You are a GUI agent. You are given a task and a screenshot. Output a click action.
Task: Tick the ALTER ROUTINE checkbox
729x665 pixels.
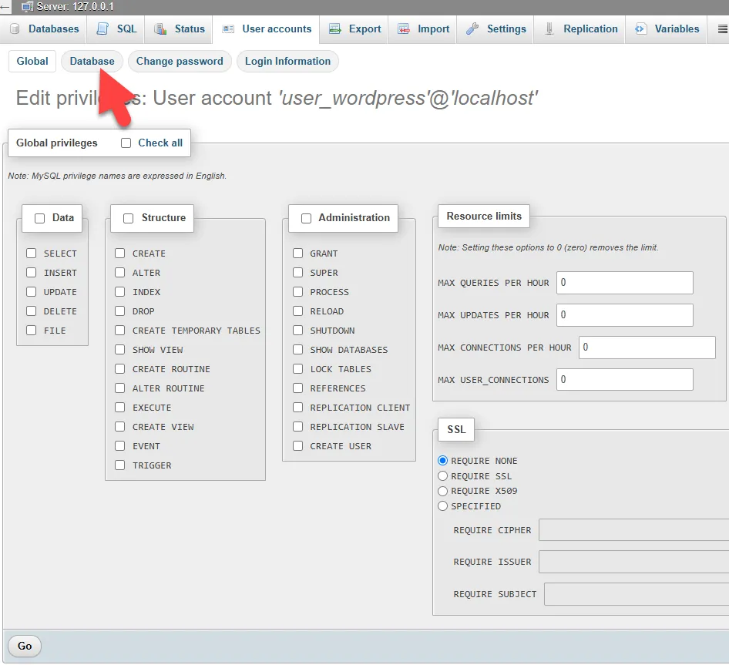tap(120, 388)
